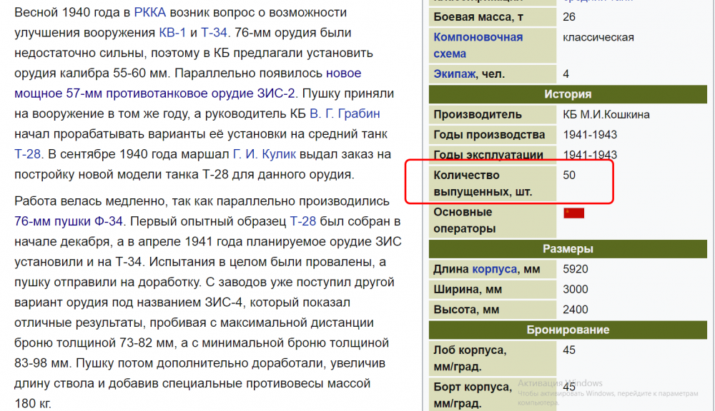
Task: Open Т-28 link after 'опытный образец'
Action: [303, 222]
